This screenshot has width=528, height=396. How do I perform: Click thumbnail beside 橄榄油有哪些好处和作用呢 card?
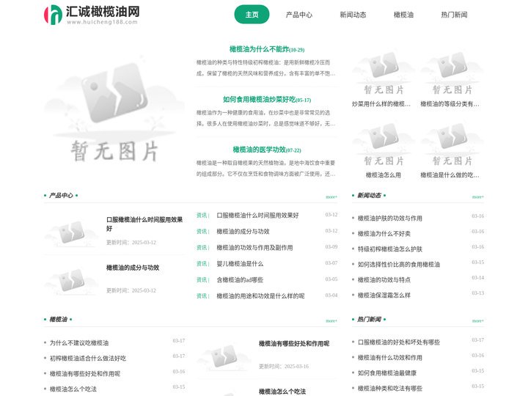pos(224,356)
